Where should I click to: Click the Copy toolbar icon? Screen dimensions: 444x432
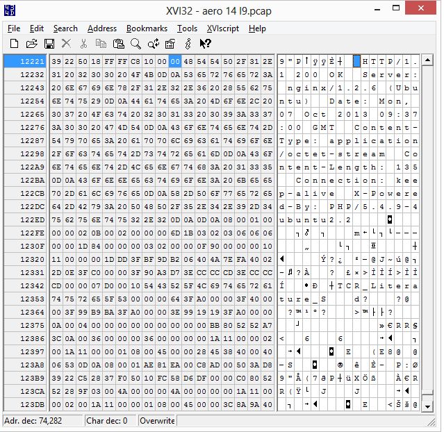(101, 44)
